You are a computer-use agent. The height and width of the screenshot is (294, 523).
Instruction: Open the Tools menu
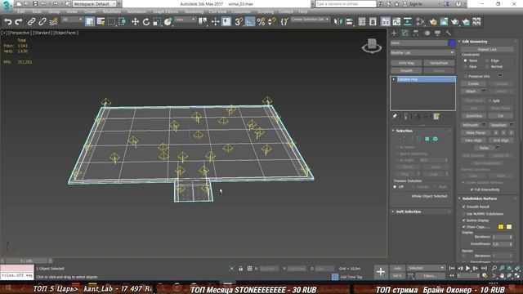(x=37, y=11)
